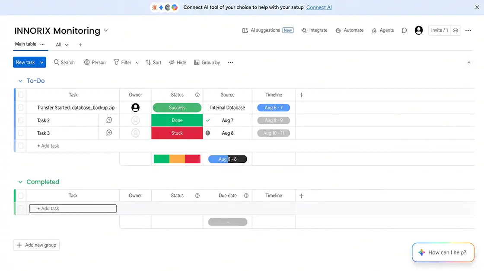Open AI suggestions panel
This screenshot has width=484, height=271.
(x=267, y=30)
